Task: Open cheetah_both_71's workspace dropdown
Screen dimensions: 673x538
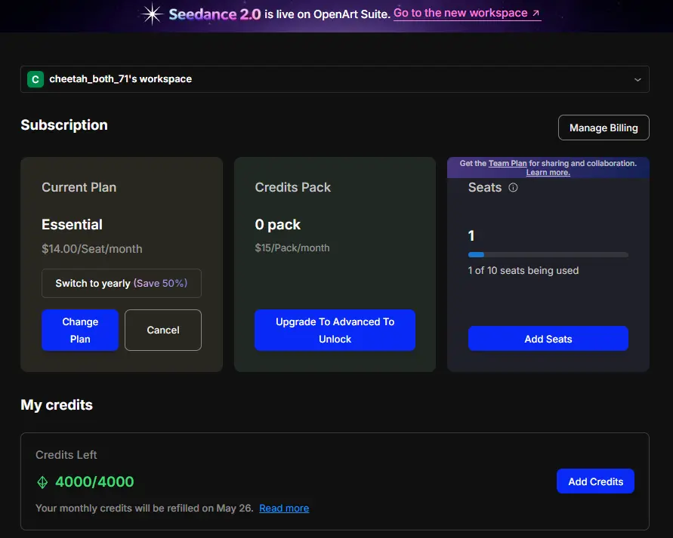Action: pos(335,79)
